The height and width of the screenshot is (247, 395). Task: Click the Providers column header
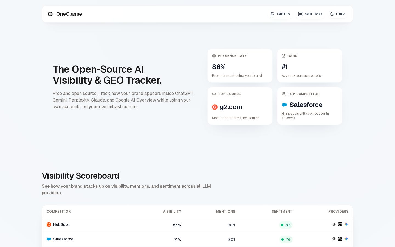tap(338, 212)
